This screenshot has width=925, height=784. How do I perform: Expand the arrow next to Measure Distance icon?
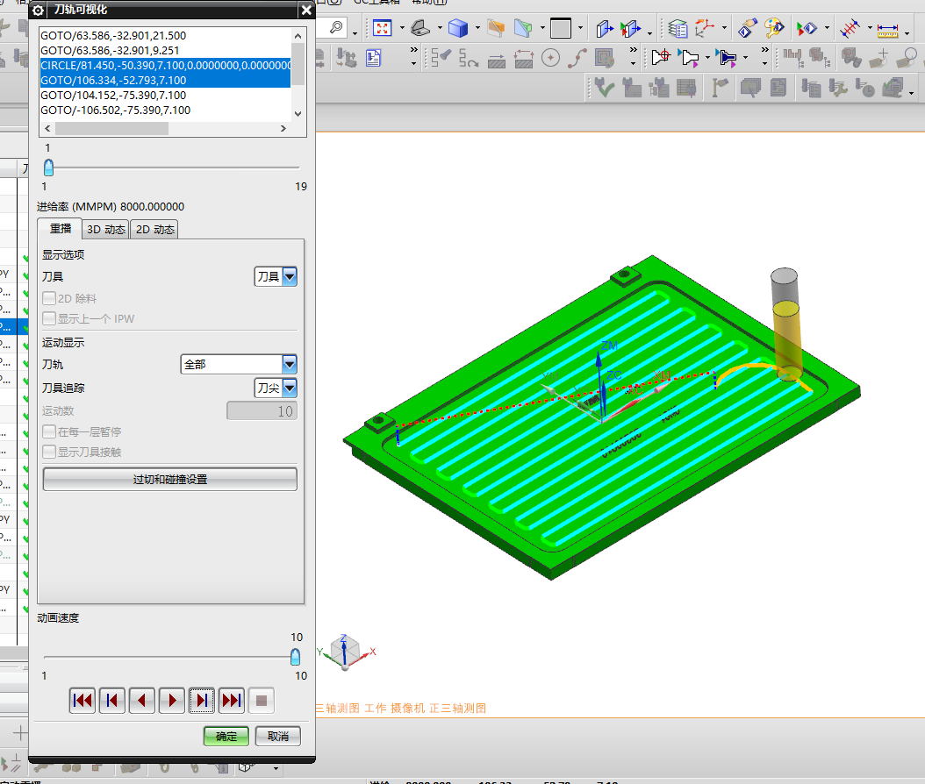907,33
